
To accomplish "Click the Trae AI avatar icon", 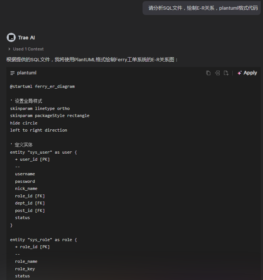I will pos(11,37).
